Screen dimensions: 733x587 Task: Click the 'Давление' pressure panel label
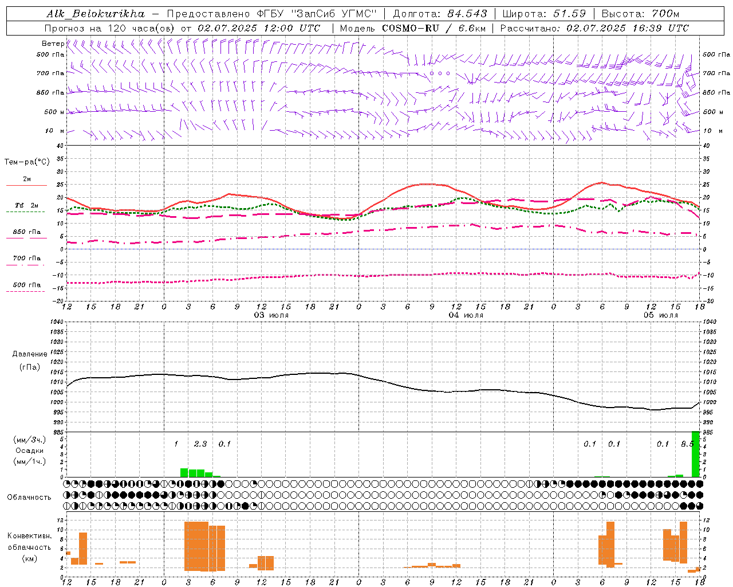coord(30,354)
